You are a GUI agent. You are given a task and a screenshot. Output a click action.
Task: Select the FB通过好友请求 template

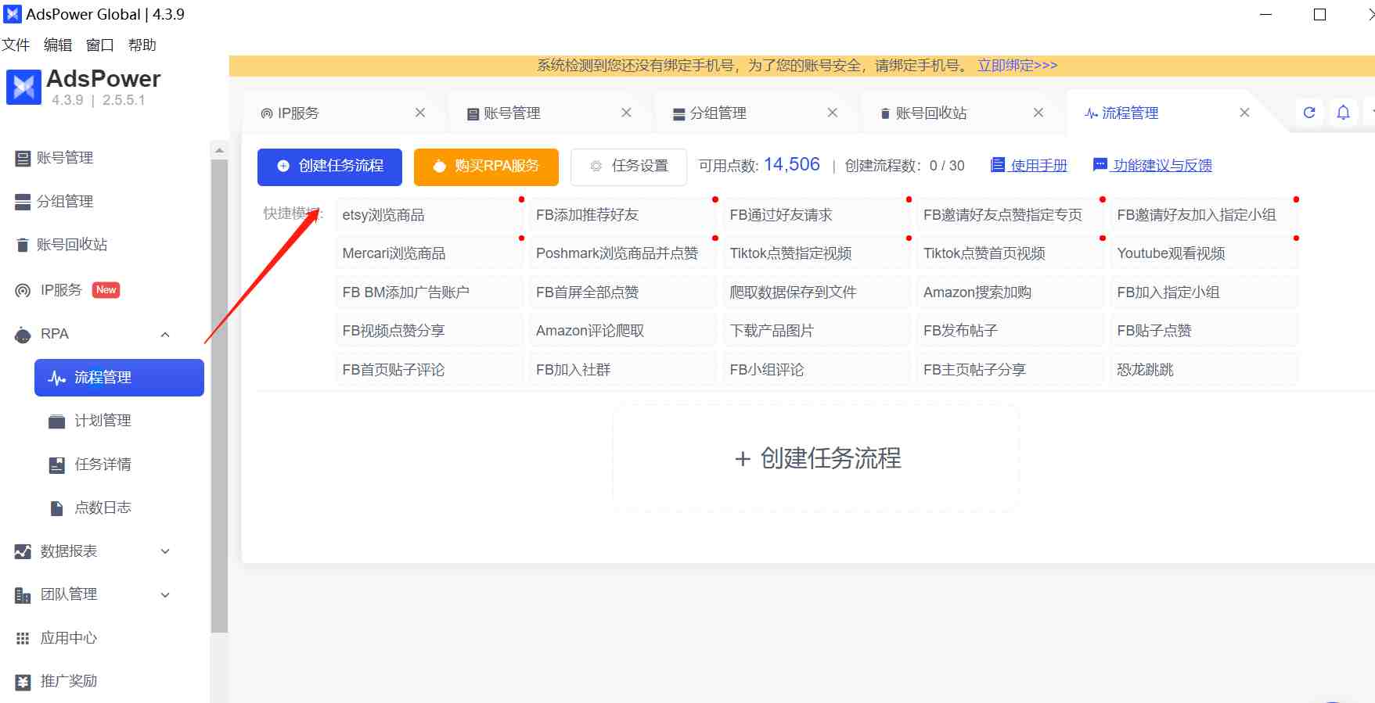(816, 215)
